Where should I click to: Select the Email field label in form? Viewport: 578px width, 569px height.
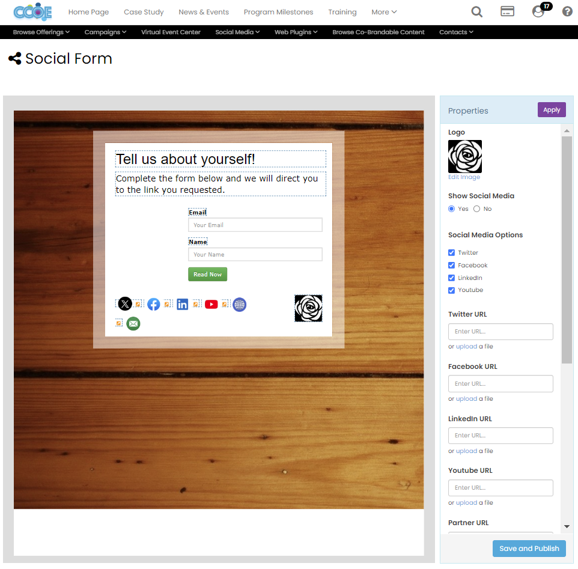click(198, 212)
